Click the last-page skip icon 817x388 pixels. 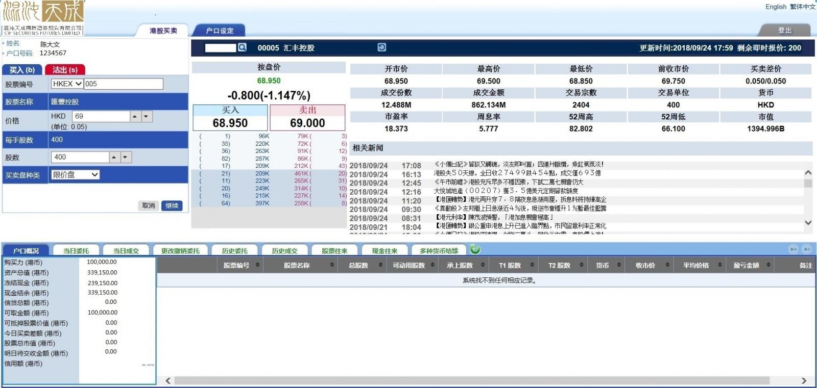(806, 249)
